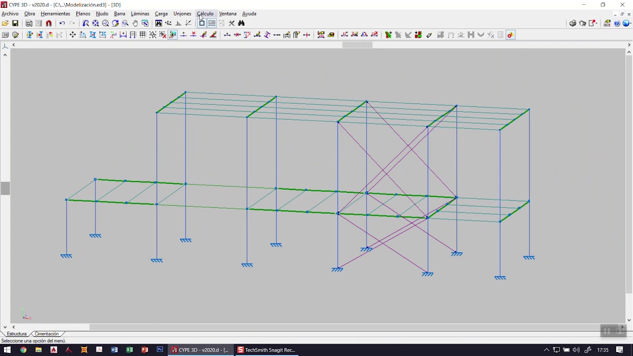
Task: Open Excel from the taskbar
Action: pos(130,350)
